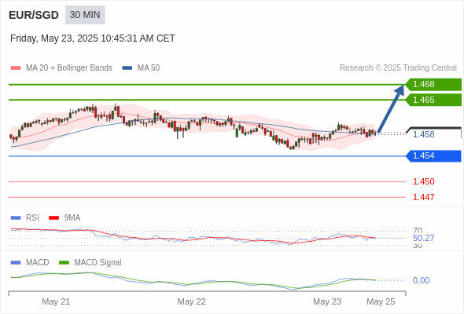Click the MACD Signal legend marker
The image size is (464, 314).
(64, 263)
